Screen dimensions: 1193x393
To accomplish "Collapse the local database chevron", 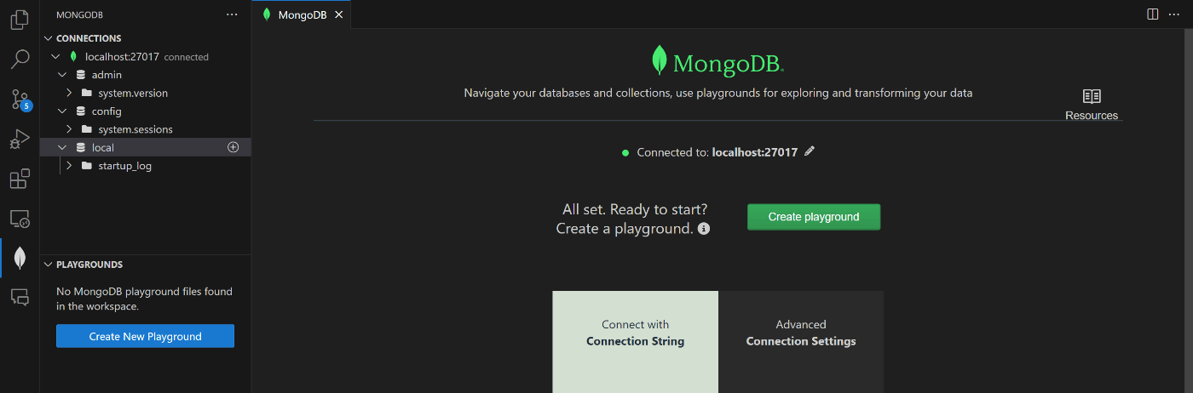I will pyautogui.click(x=62, y=147).
